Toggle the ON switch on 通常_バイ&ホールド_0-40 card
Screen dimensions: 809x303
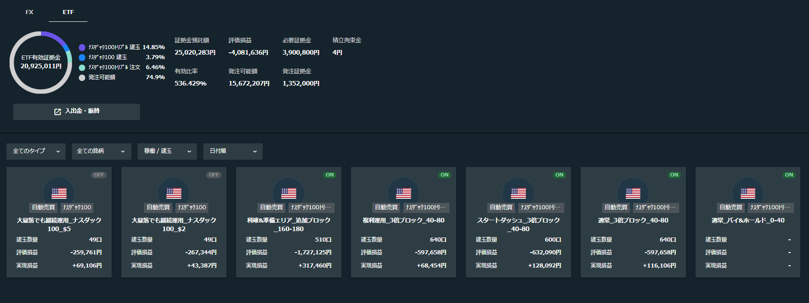click(789, 175)
